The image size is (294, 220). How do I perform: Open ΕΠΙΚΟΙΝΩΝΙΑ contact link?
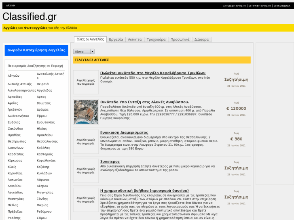point(282,6)
